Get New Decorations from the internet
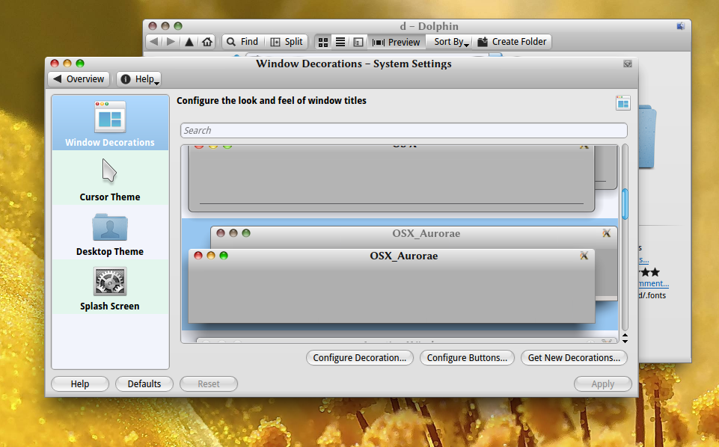The image size is (719, 447). pyautogui.click(x=574, y=358)
